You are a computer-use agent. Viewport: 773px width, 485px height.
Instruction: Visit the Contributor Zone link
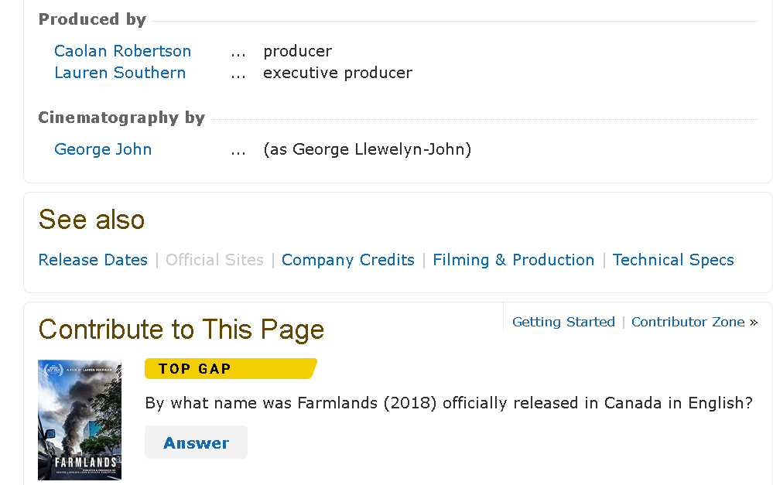[688, 322]
